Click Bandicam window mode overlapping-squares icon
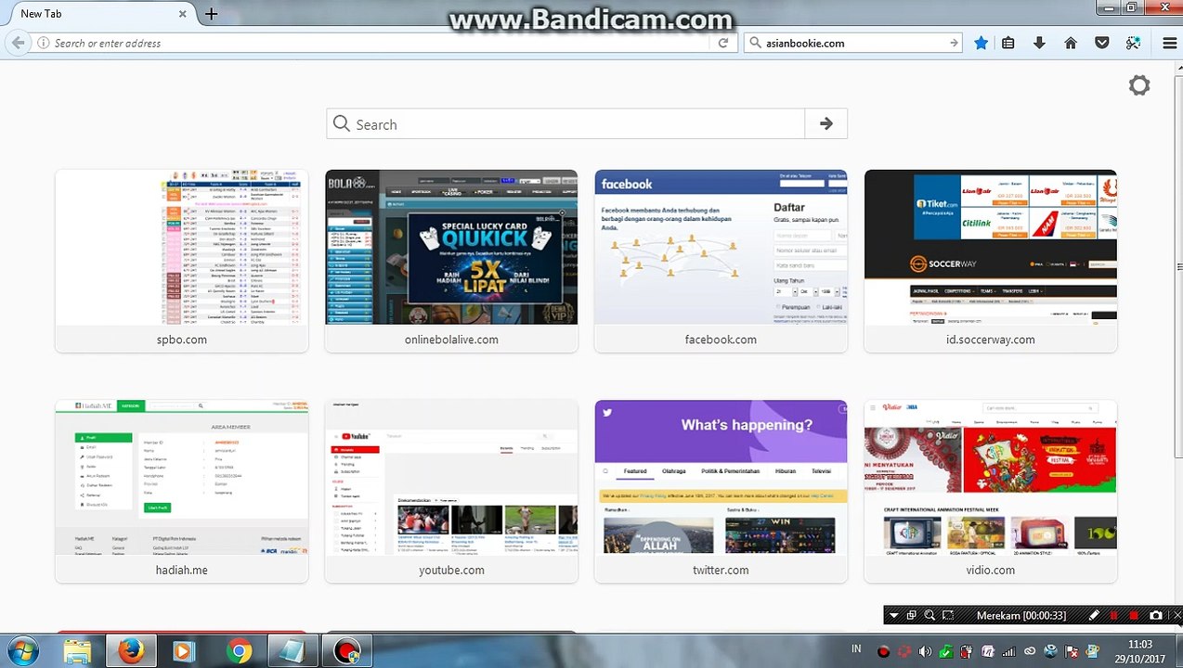The height and width of the screenshot is (668, 1183). pyautogui.click(x=912, y=615)
